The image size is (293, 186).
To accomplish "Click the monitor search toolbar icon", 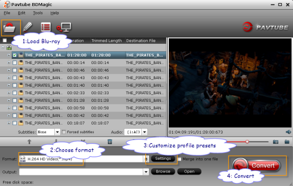I will point(64,27).
